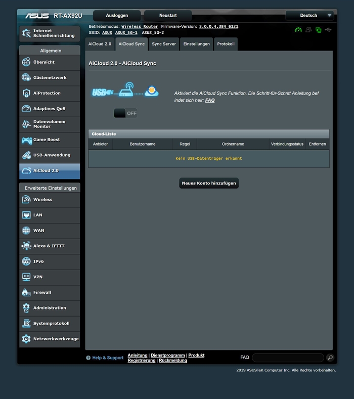This screenshot has width=354, height=399.
Task: Click the Administration gear icon
Action: 26,308
